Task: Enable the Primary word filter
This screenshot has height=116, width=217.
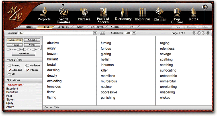Action: coord(9,66)
